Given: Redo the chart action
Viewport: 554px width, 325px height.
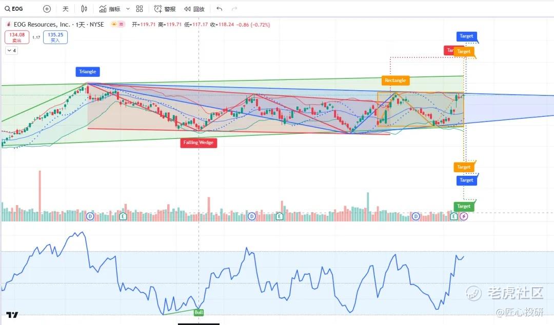Looking at the screenshot, I should 234,9.
